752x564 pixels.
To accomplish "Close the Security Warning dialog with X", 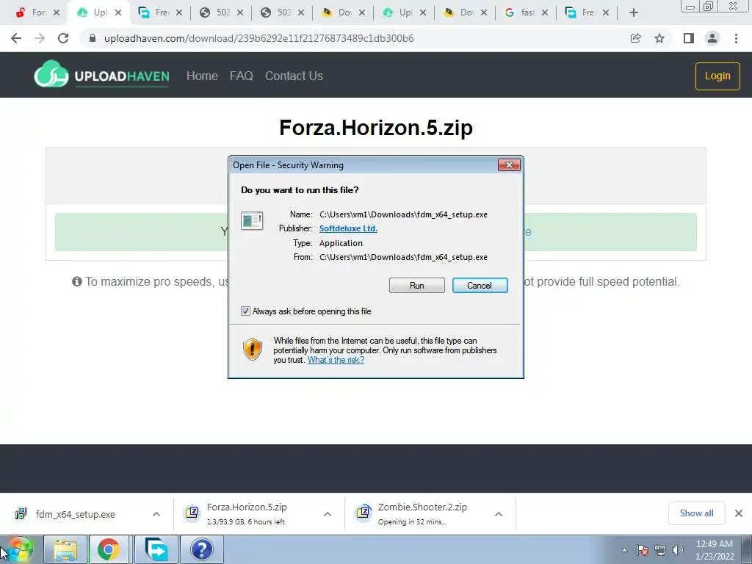I will (x=509, y=165).
